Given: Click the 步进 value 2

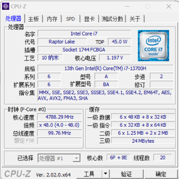Looking at the screenshot, I should [161, 76].
